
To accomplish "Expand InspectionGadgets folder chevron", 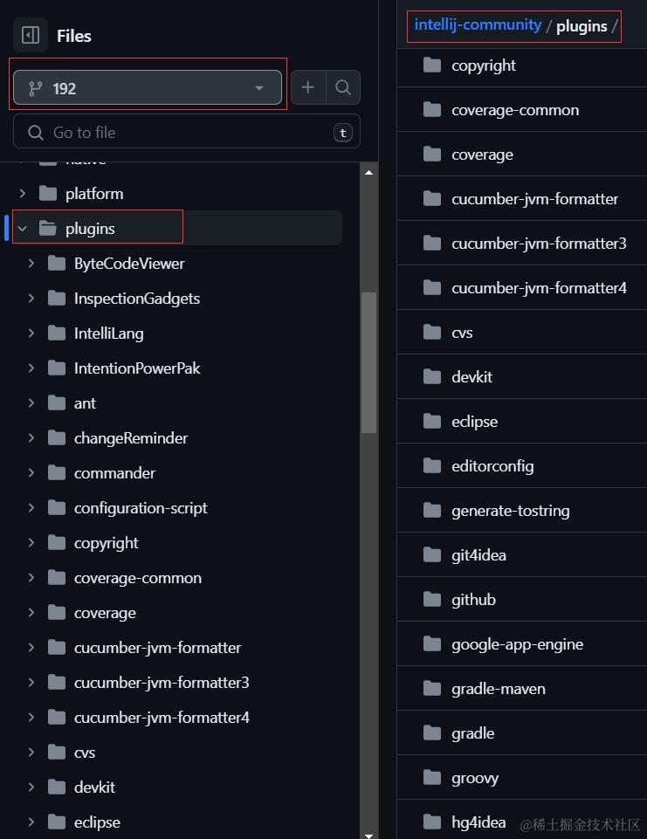I will tap(31, 298).
